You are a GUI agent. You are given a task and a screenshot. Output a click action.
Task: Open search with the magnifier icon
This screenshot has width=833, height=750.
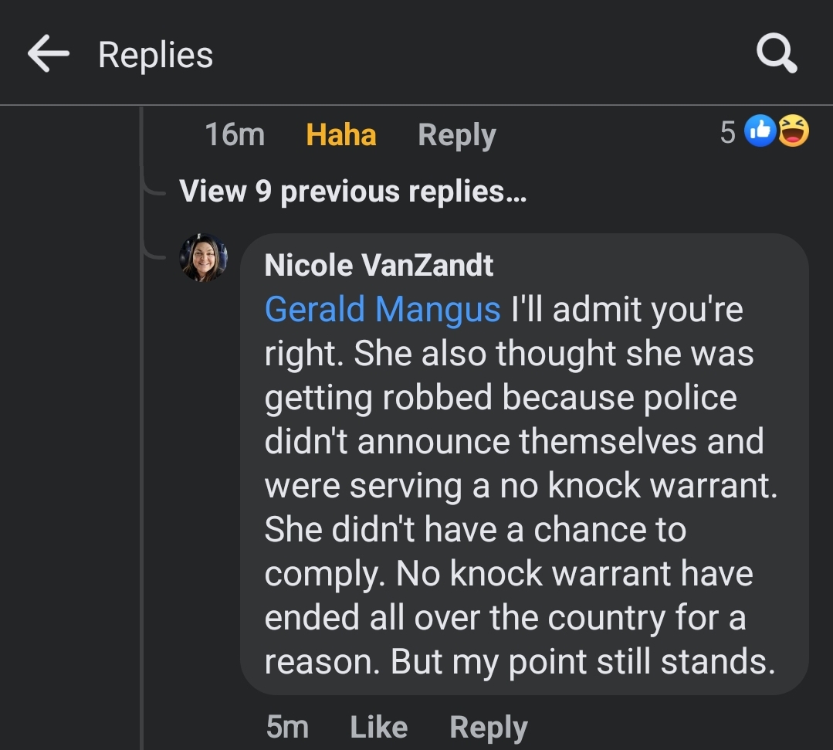click(x=777, y=53)
